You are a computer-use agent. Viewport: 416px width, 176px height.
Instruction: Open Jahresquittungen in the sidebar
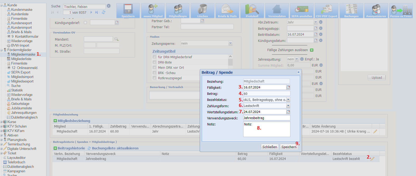24,113
